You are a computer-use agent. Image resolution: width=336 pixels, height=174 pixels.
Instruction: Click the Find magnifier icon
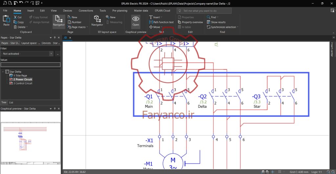pos(208,17)
